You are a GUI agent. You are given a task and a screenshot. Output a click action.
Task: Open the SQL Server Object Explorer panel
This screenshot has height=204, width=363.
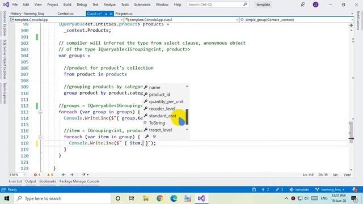pos(5,59)
